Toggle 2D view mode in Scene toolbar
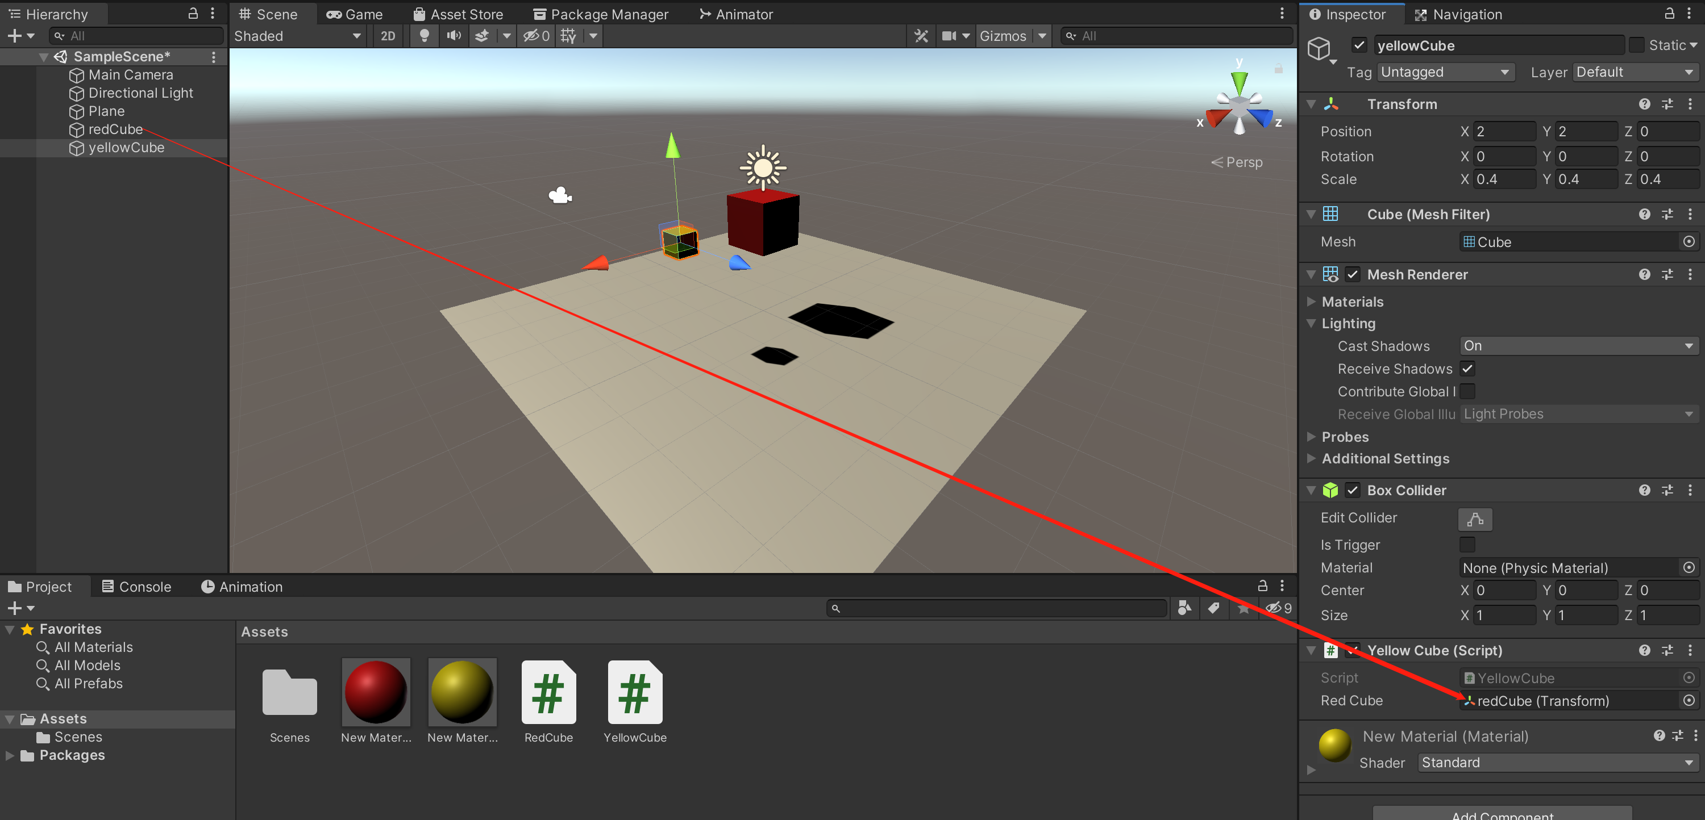Image resolution: width=1705 pixels, height=820 pixels. 388,36
